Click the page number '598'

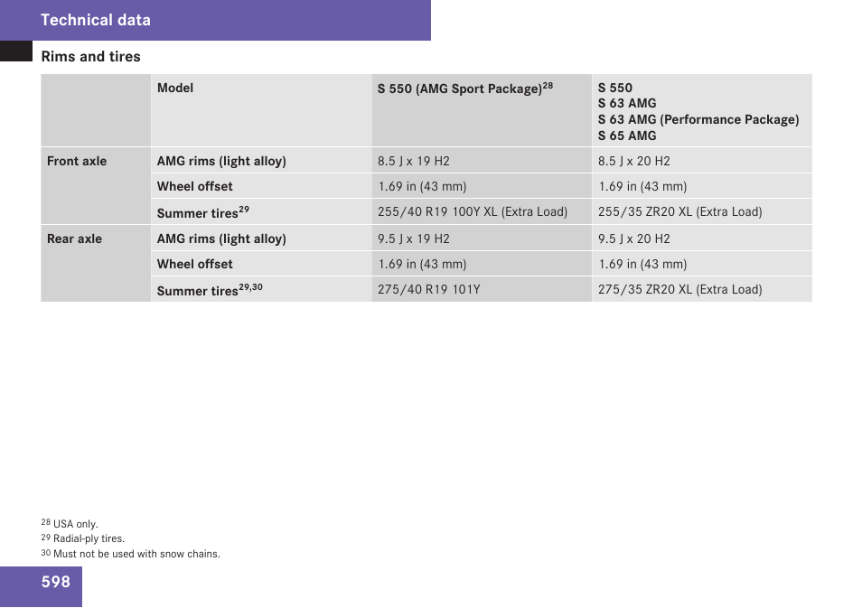pos(55,582)
